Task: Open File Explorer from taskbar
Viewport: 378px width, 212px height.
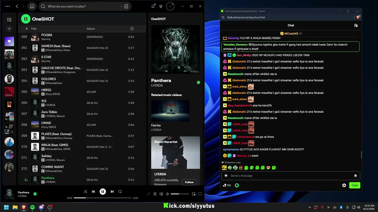Action: 15,207
